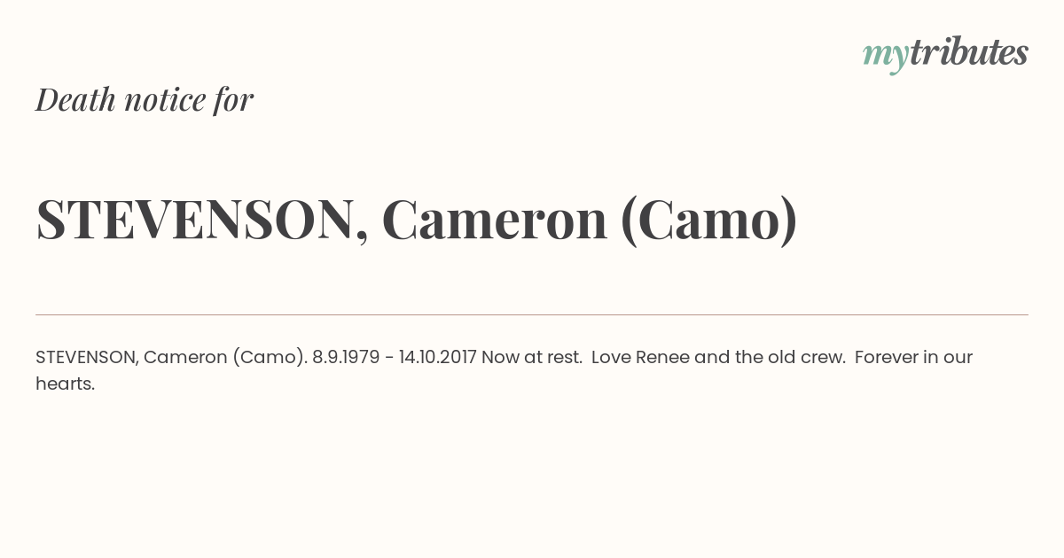Click the word "Death" in the heading
1064x558 pixels.
(75, 99)
